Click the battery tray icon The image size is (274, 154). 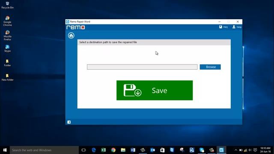241,150
